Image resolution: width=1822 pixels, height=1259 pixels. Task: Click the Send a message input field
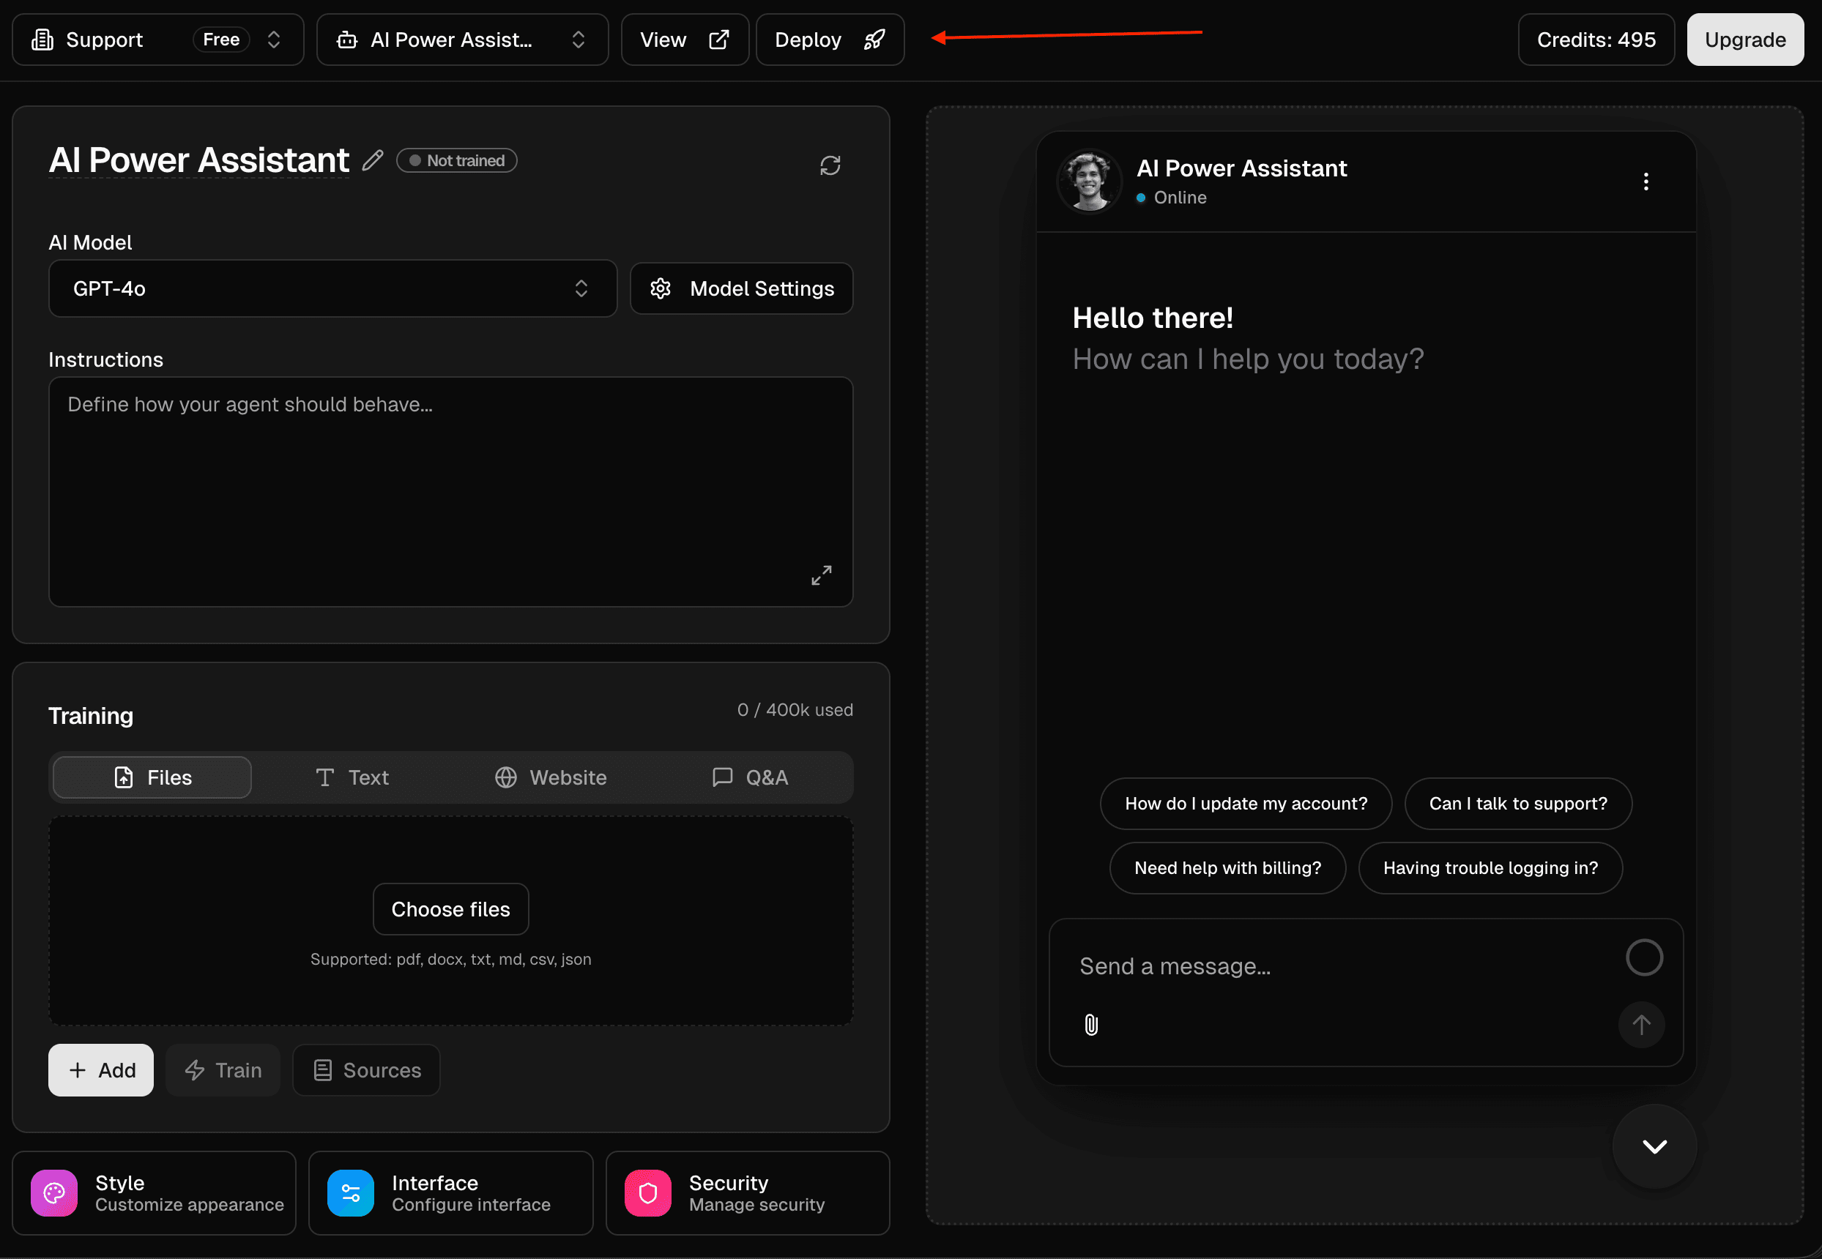[1334, 966]
